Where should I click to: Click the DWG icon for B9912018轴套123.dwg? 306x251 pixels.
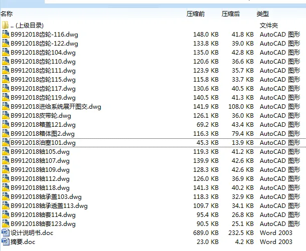[6, 224]
